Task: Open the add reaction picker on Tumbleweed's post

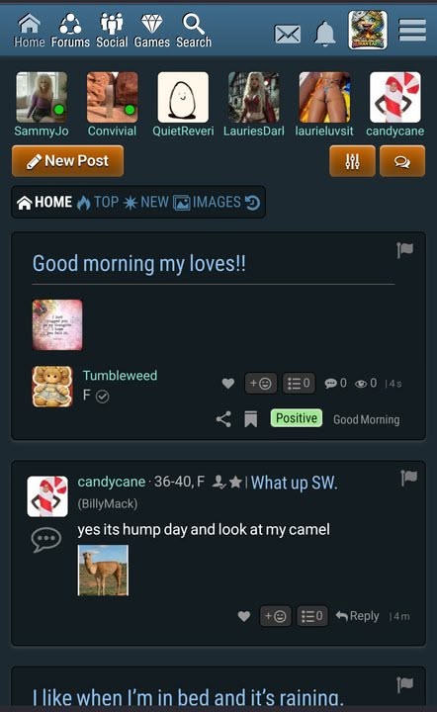Action: pos(260,384)
